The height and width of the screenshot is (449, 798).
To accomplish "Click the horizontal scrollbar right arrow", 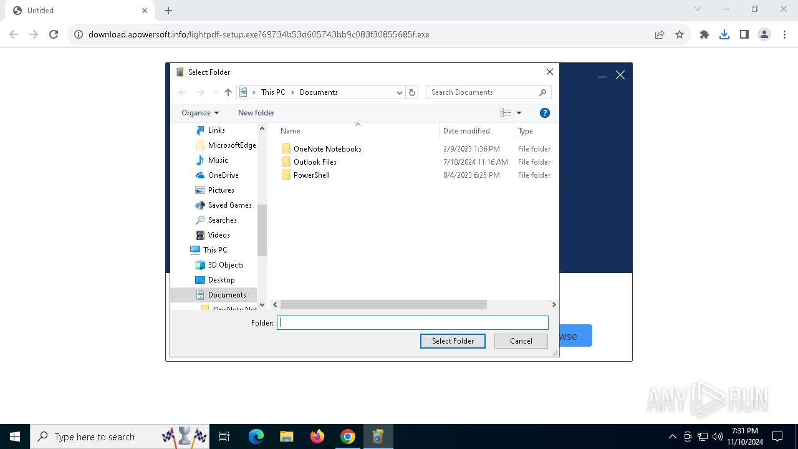I will (554, 305).
